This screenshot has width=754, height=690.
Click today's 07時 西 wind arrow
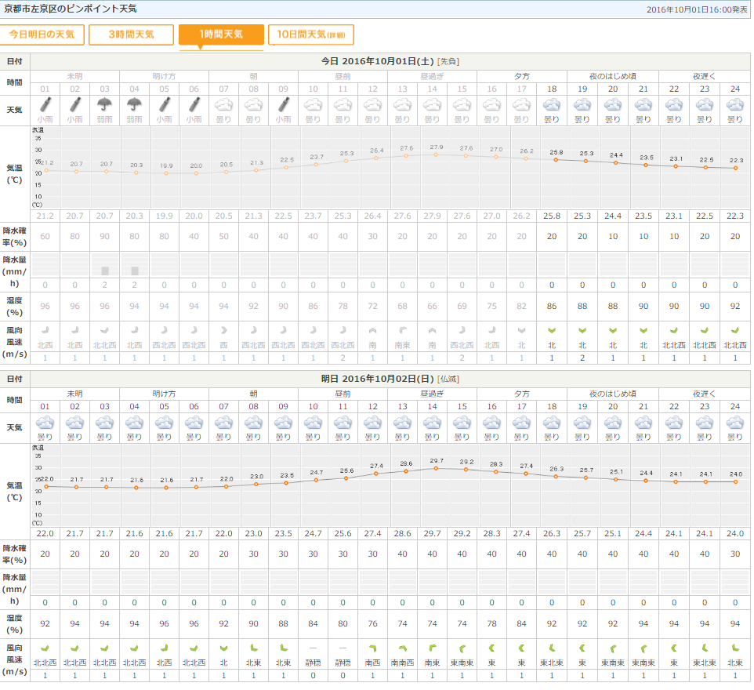pos(223,331)
